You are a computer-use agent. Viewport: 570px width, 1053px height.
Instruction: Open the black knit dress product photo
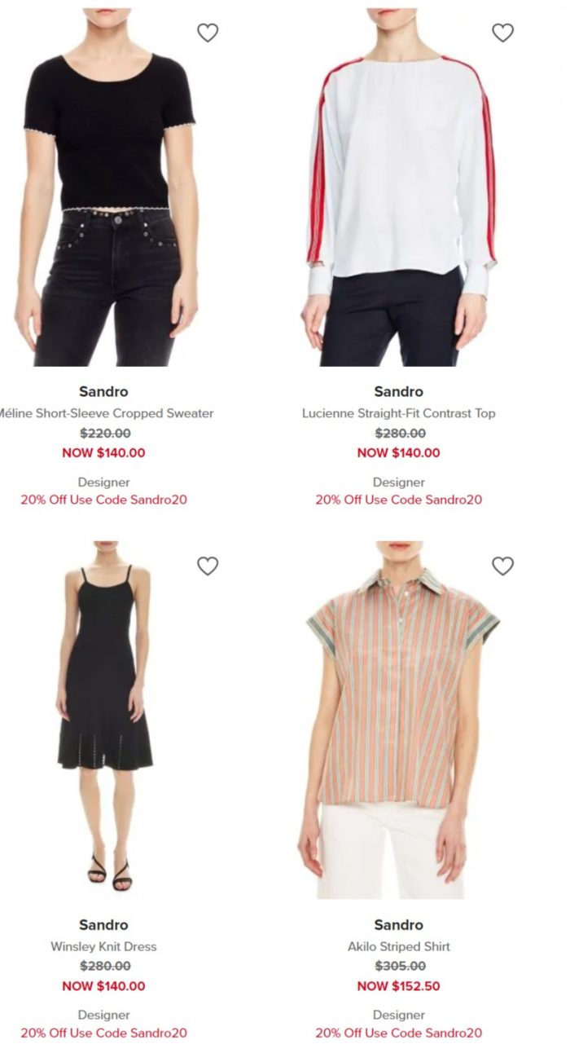coord(104,720)
